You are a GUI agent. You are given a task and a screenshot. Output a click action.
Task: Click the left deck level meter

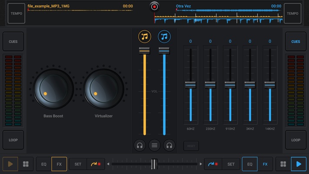tap(13, 90)
